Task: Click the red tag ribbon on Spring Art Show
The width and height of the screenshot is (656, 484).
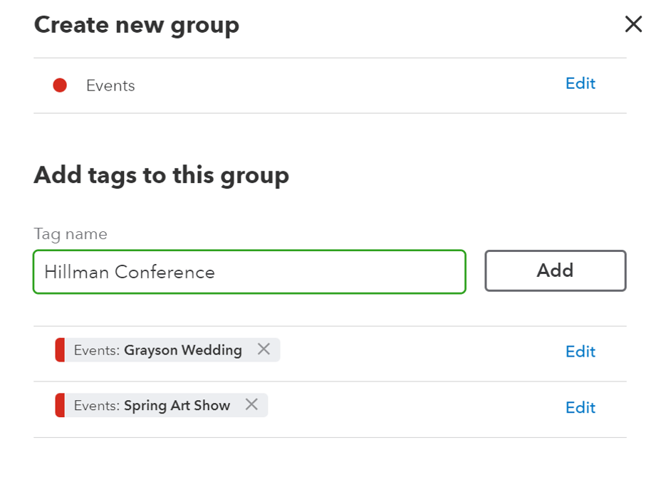Action: tap(59, 405)
